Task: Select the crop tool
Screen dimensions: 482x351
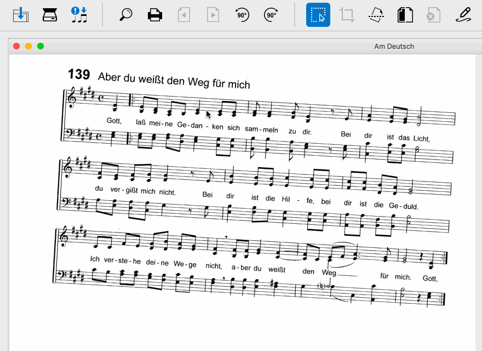Action: click(347, 15)
